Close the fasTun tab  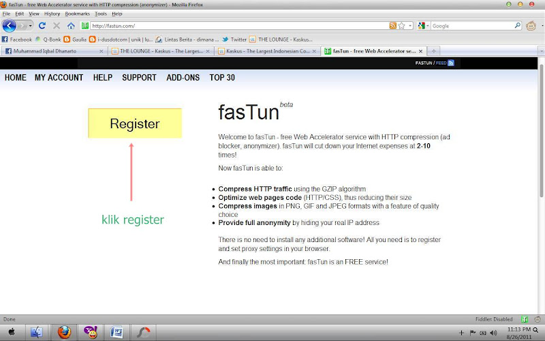point(420,51)
